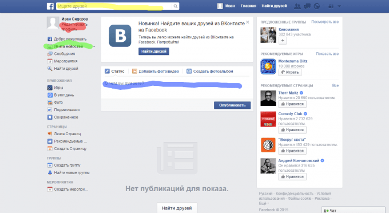
Task: Click the Ищите друзей search field
Action: pyautogui.click(x=114, y=6)
